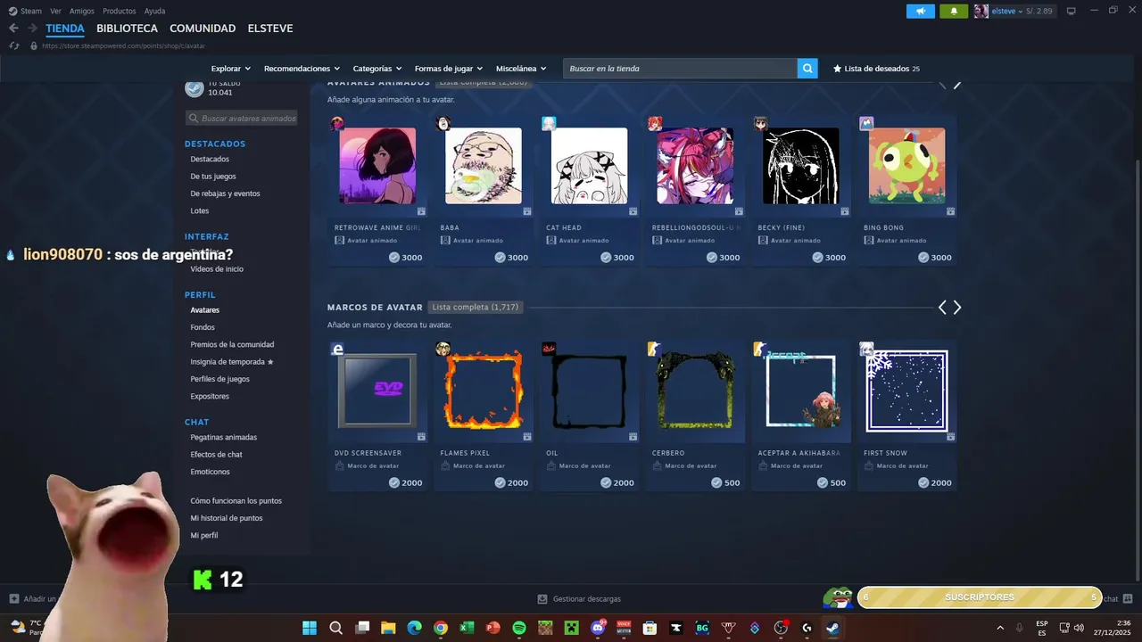Viewport: 1142px width, 642px height.
Task: Expand the Recomendaciones dropdown
Action: click(302, 69)
